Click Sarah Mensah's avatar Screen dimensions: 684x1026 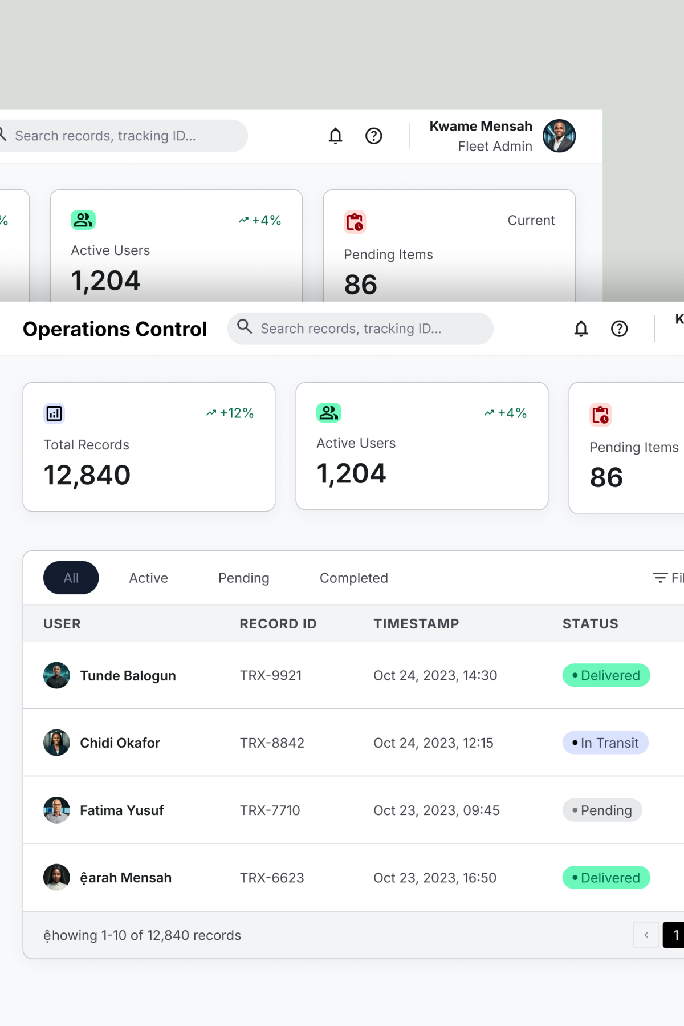point(56,877)
